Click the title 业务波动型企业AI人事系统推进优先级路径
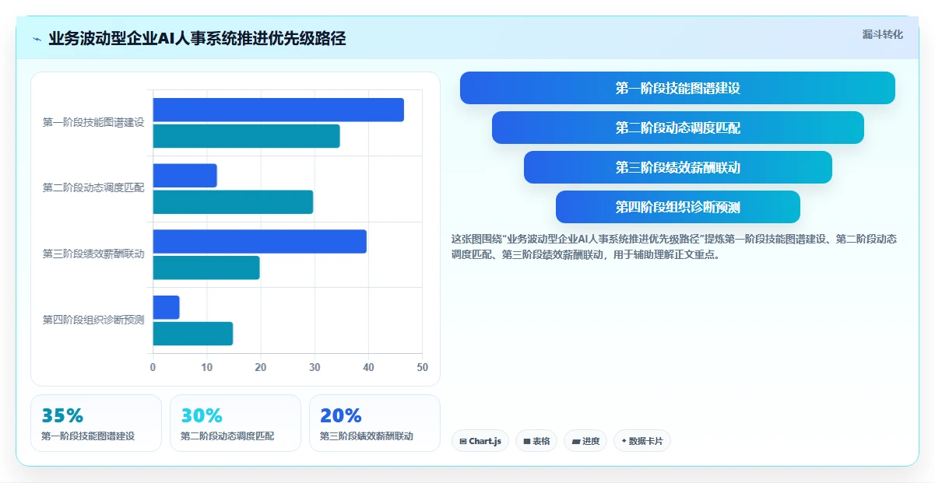 click(197, 39)
